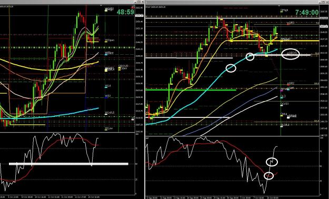Select the bright green horizontal line in the right chart
329x199 pixels.
coord(191,90)
